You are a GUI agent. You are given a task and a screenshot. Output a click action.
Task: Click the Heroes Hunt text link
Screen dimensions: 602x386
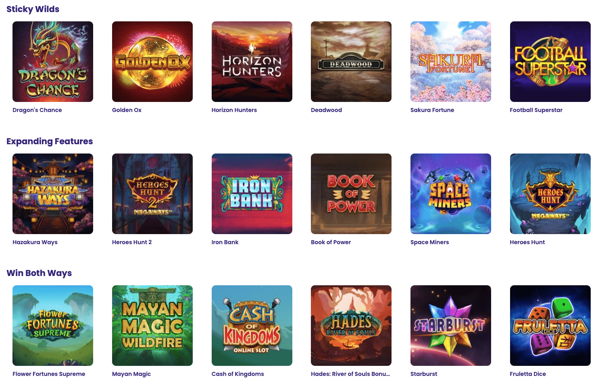pos(527,242)
